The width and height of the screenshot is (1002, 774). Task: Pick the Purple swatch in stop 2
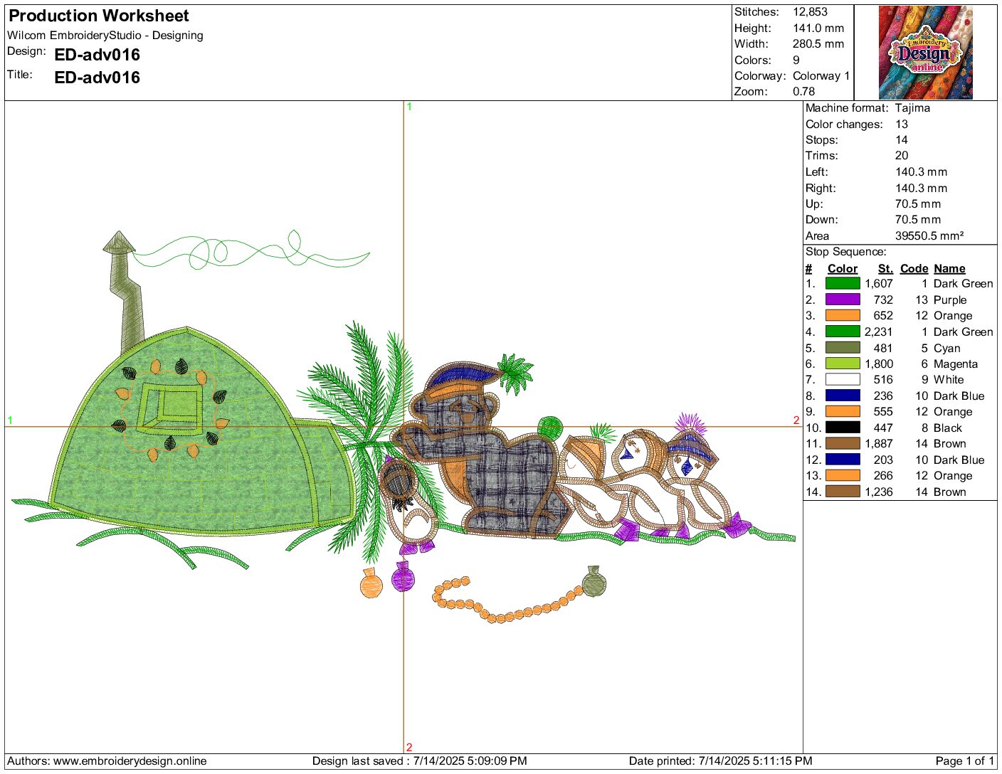[843, 299]
